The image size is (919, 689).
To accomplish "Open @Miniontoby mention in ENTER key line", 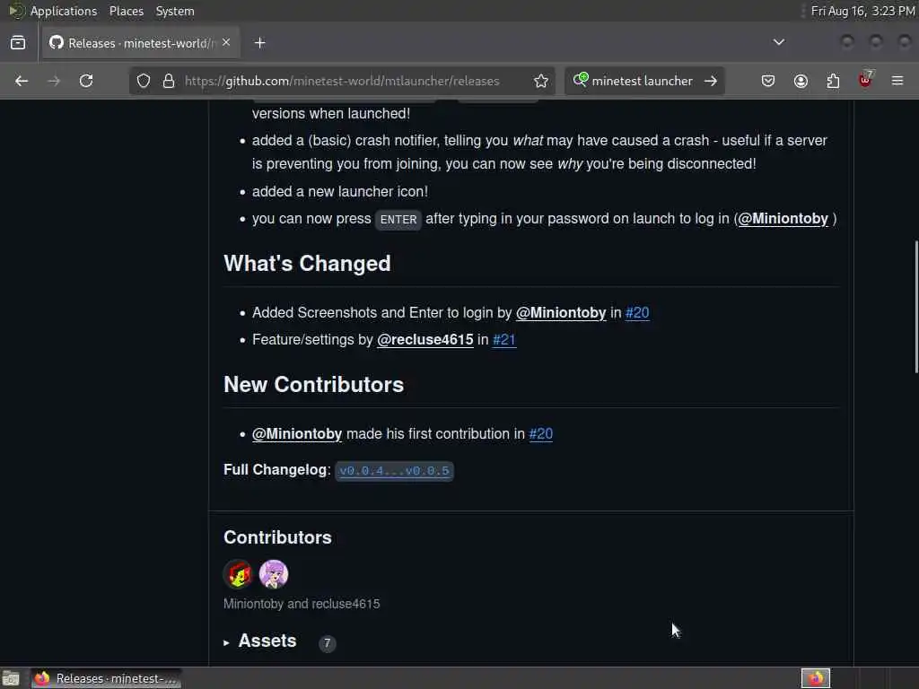I will click(x=783, y=219).
